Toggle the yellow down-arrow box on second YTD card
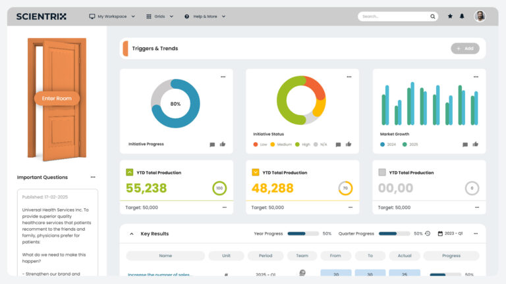This screenshot has width=506, height=284. click(256, 172)
